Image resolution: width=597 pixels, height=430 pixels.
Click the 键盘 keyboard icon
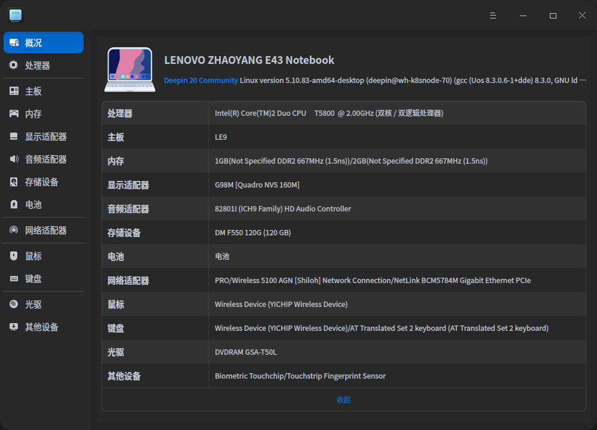pos(13,278)
